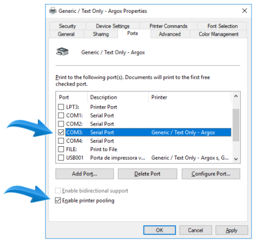261x247 pixels.
Task: Select the 'Porta de impressora v...' description
Action: [x=117, y=158]
